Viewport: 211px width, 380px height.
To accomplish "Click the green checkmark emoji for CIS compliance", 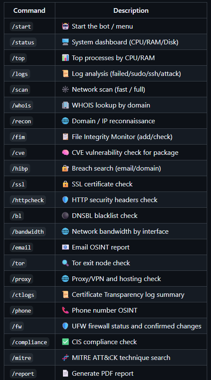I will pos(65,342).
